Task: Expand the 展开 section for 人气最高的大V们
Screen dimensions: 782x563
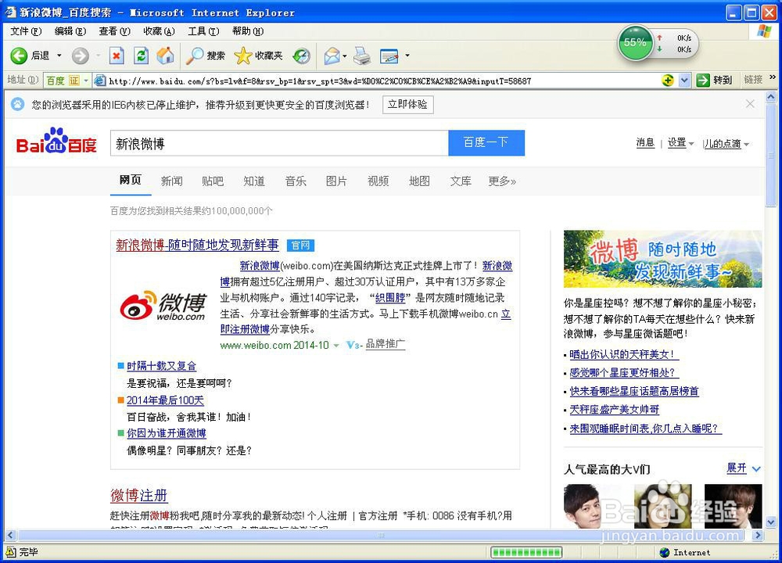Action: tap(743, 468)
